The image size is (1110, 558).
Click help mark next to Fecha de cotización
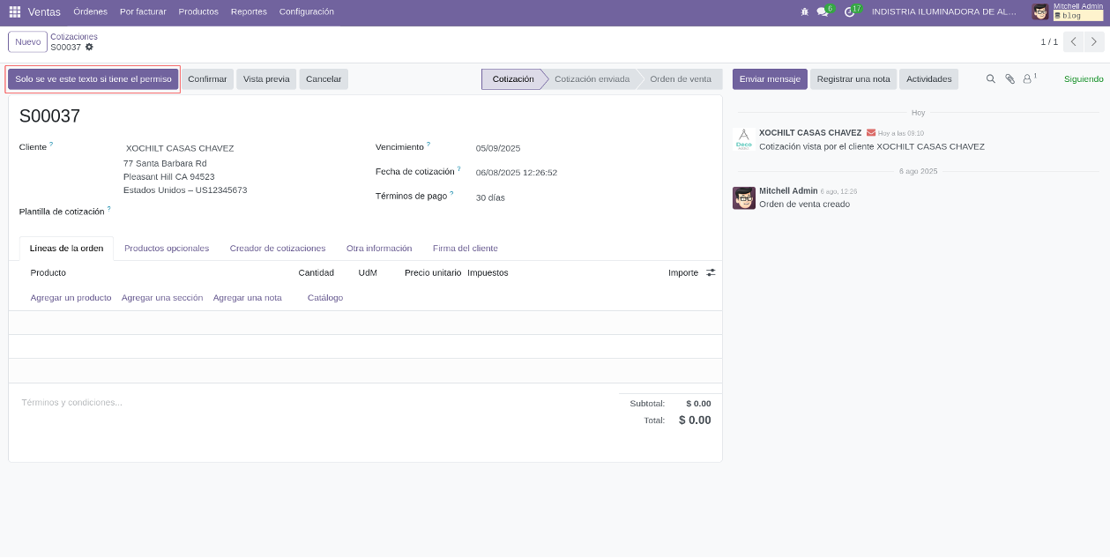point(458,169)
